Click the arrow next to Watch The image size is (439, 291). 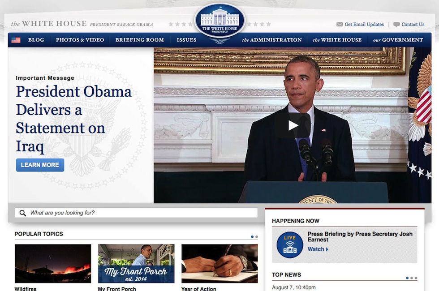point(327,249)
